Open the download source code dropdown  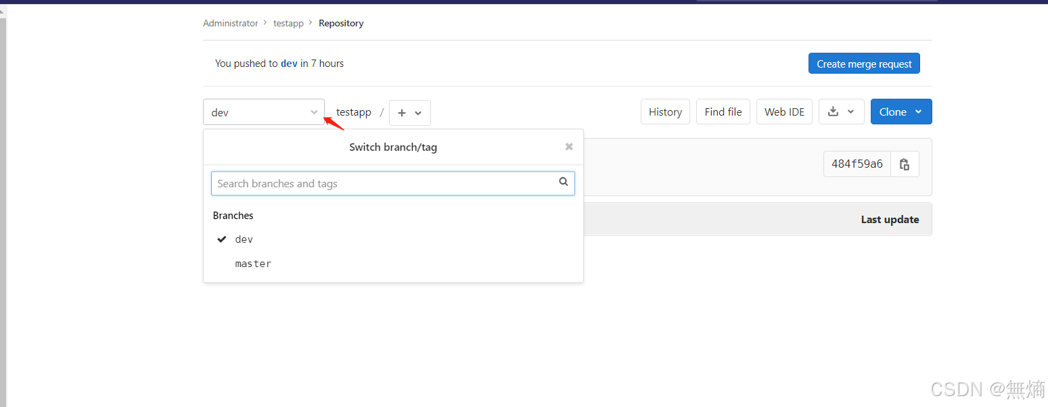click(x=841, y=112)
